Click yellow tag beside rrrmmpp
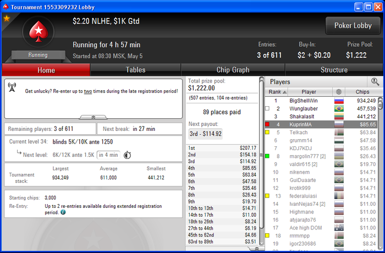Screen dimensions: 385x253 click(x=267, y=235)
